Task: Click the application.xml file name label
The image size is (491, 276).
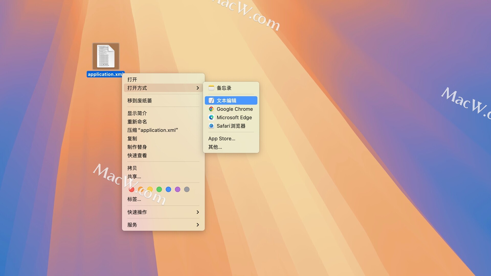Action: (x=105, y=74)
